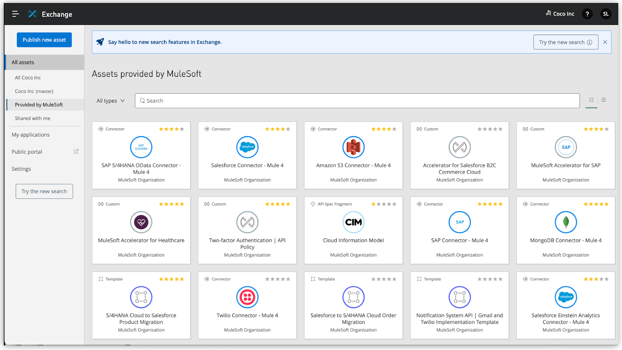Click the Twilio Connector icon
Viewport: 622px width, 350px height.
pos(247,297)
